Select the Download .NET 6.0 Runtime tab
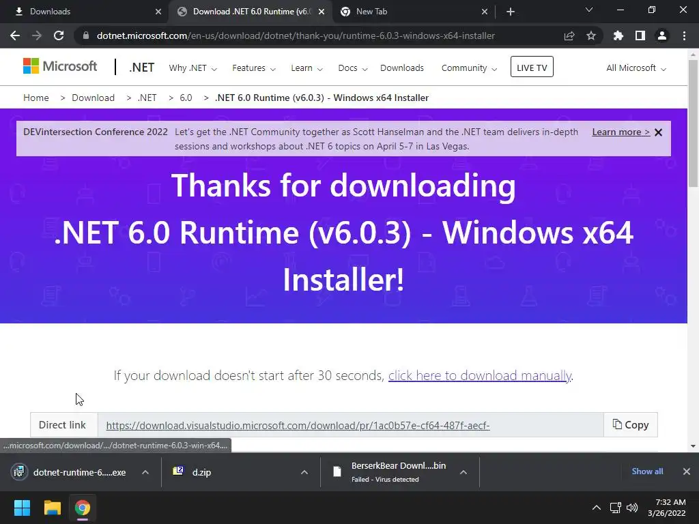Image resolution: width=699 pixels, height=524 pixels. [250, 12]
